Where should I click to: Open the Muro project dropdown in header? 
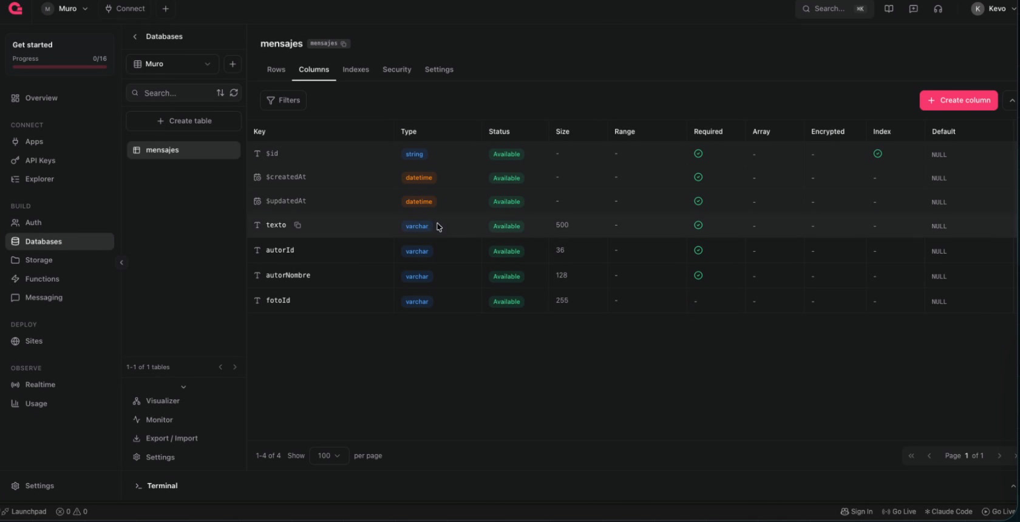coord(65,8)
